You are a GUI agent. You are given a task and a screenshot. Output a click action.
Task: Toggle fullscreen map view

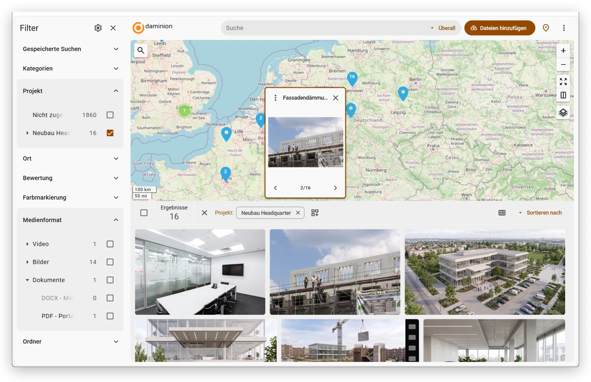coord(563,82)
